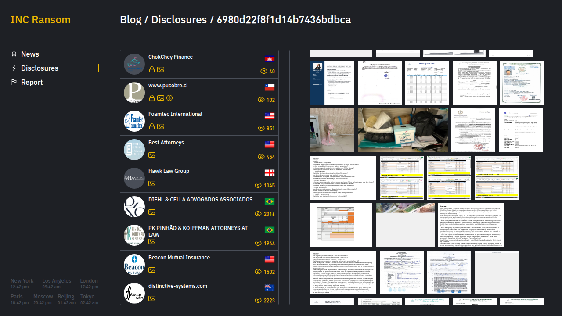Select the Report menu item
This screenshot has width=562, height=316.
coord(32,82)
